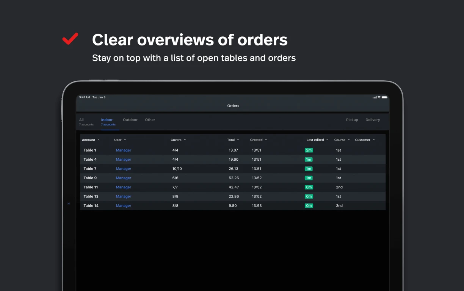Click the 22.86 total value
Screen dimensions: 464x291
point(234,197)
